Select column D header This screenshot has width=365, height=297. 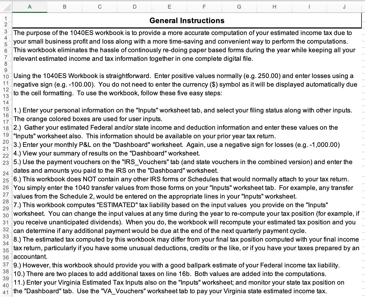[x=135, y=7]
